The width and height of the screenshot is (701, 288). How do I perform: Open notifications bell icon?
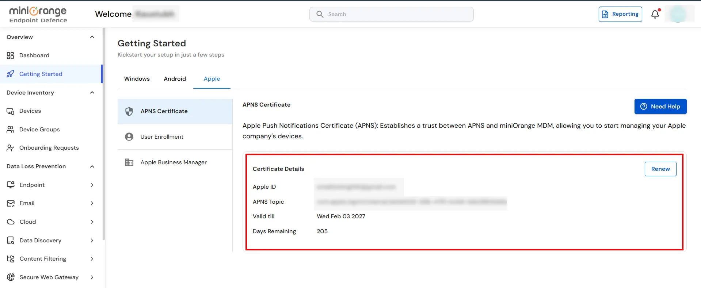click(x=655, y=14)
